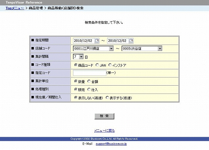Click the 現在庫/期間仕入 row label

pos(48,97)
